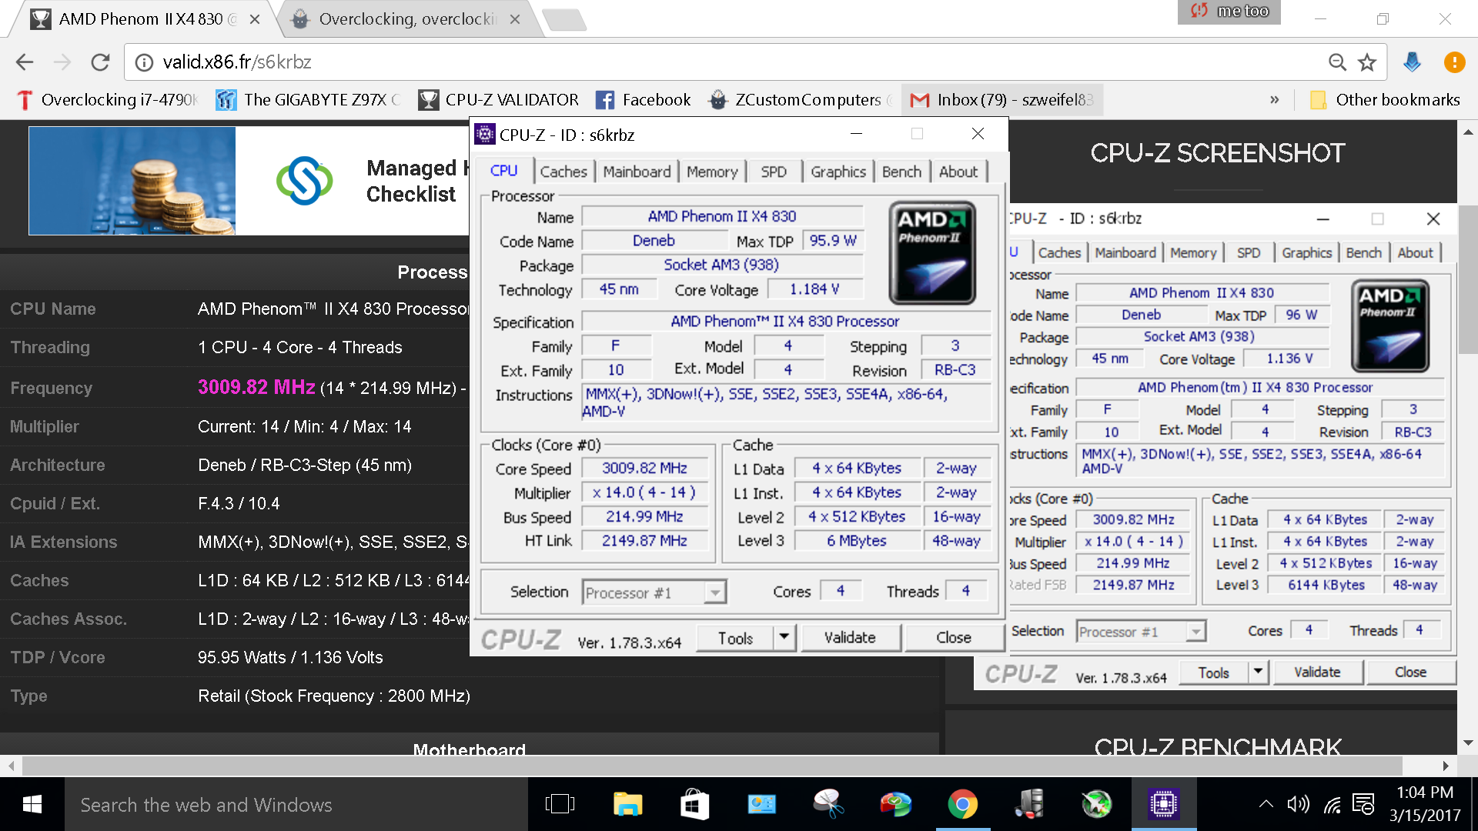
Task: Click the CPU-Z window title icon
Action: 484,134
